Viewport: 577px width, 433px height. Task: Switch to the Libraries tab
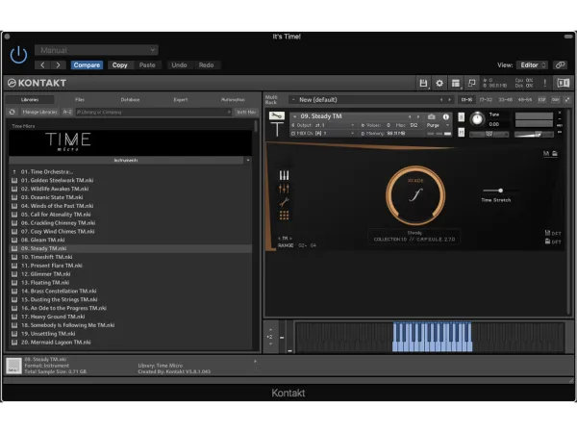30,100
